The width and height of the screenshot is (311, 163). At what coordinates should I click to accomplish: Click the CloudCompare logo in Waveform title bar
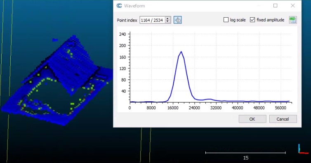pos(119,6)
